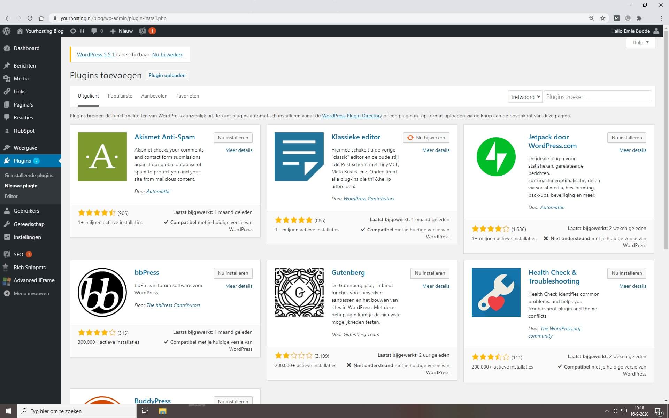Open the WordPress logo menu

[x=7, y=31]
